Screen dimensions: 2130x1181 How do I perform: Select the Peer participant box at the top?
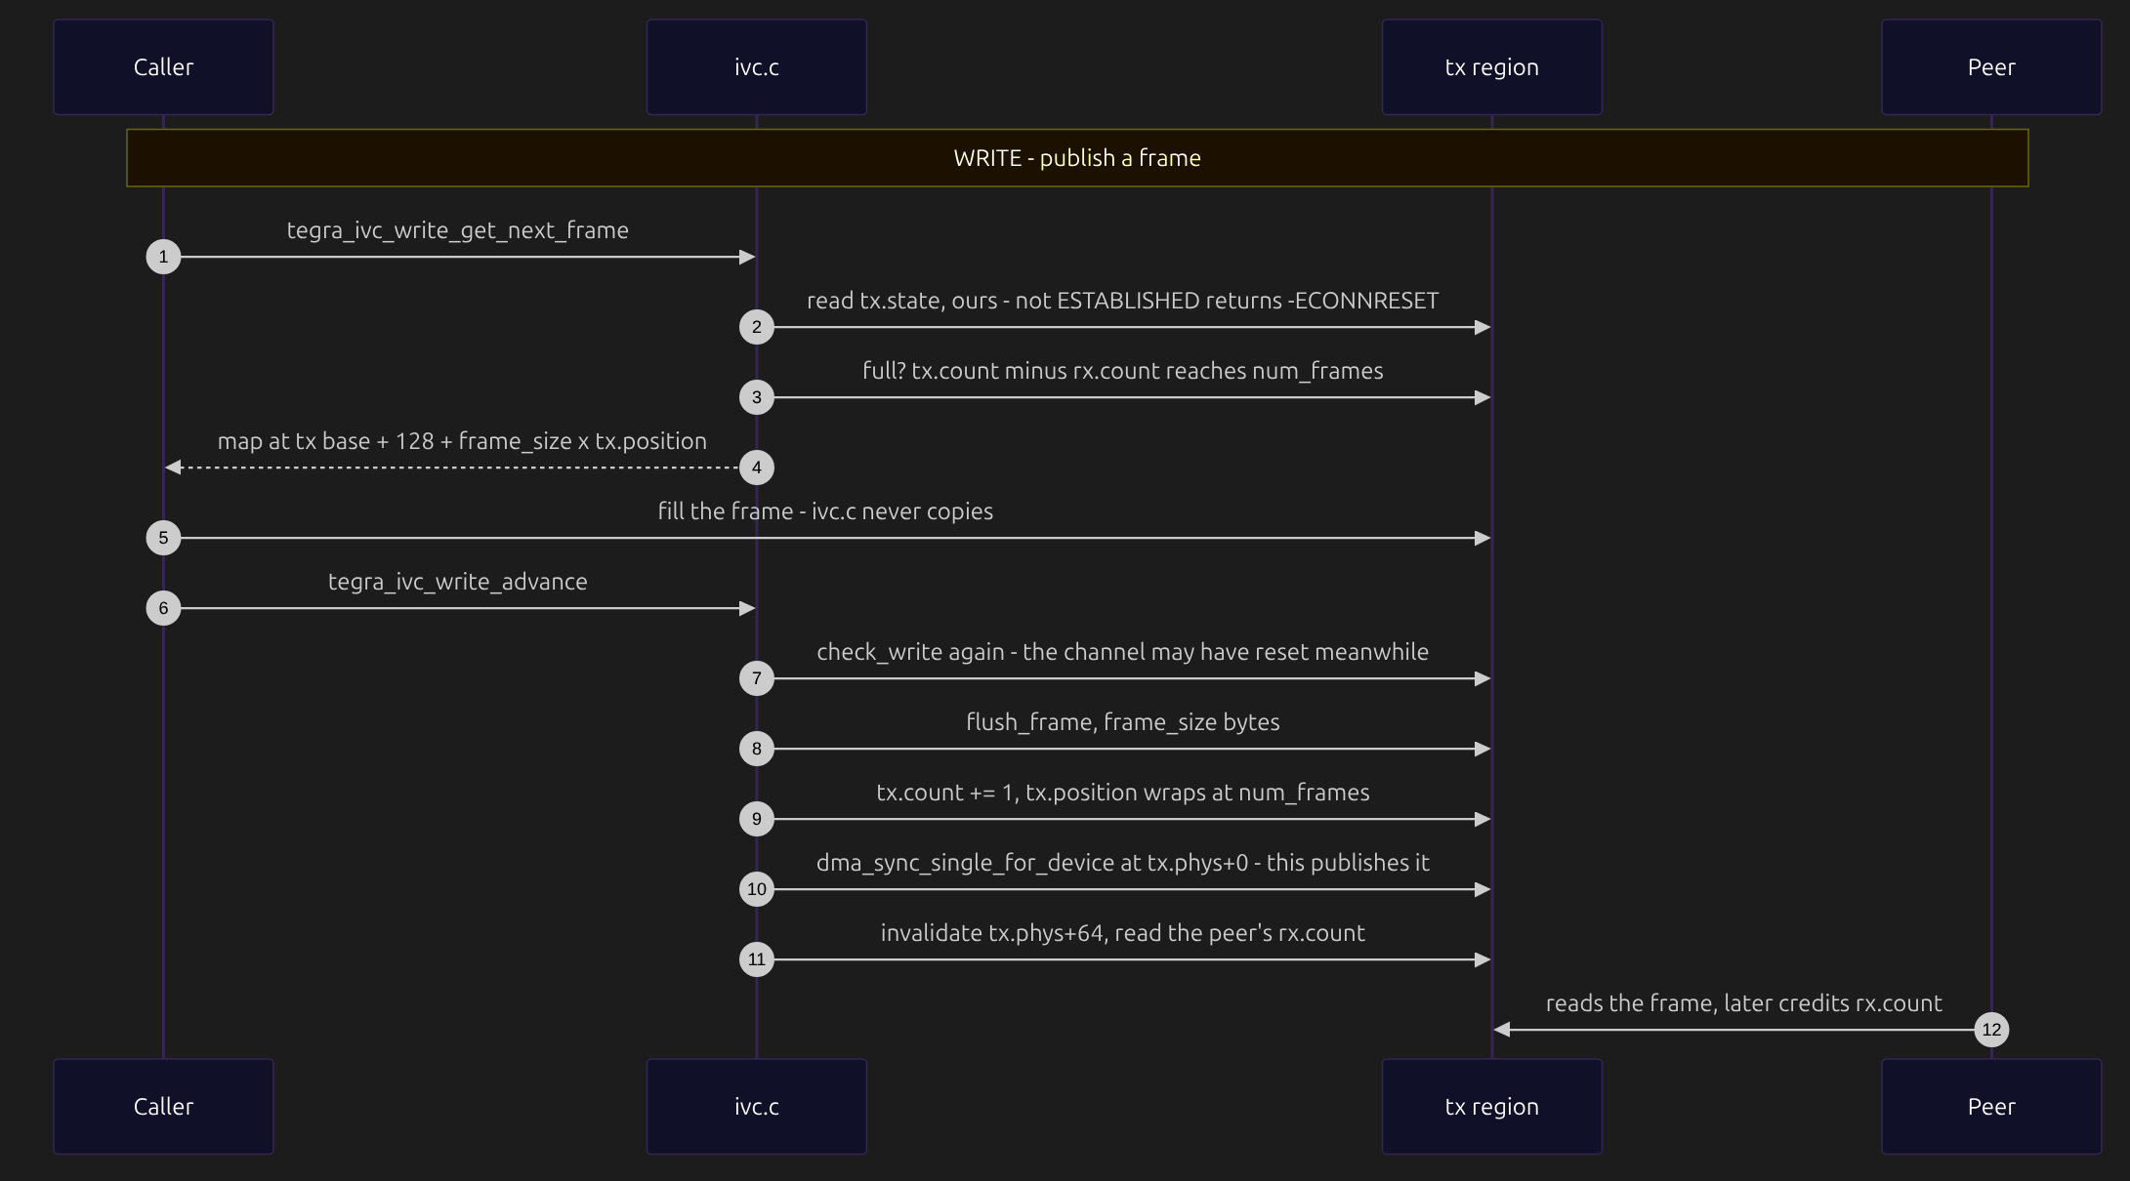(1991, 67)
